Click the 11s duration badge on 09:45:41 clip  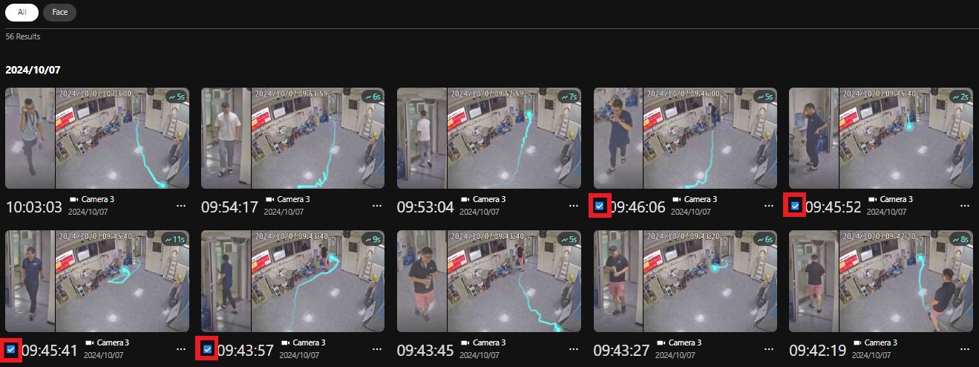[174, 239]
